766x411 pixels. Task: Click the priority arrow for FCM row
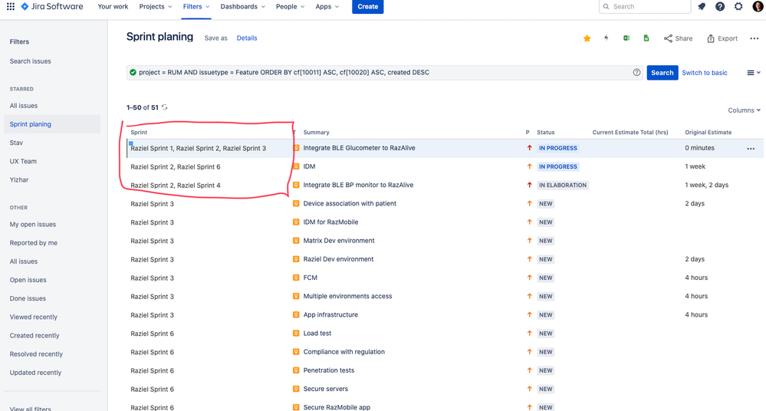(x=529, y=278)
